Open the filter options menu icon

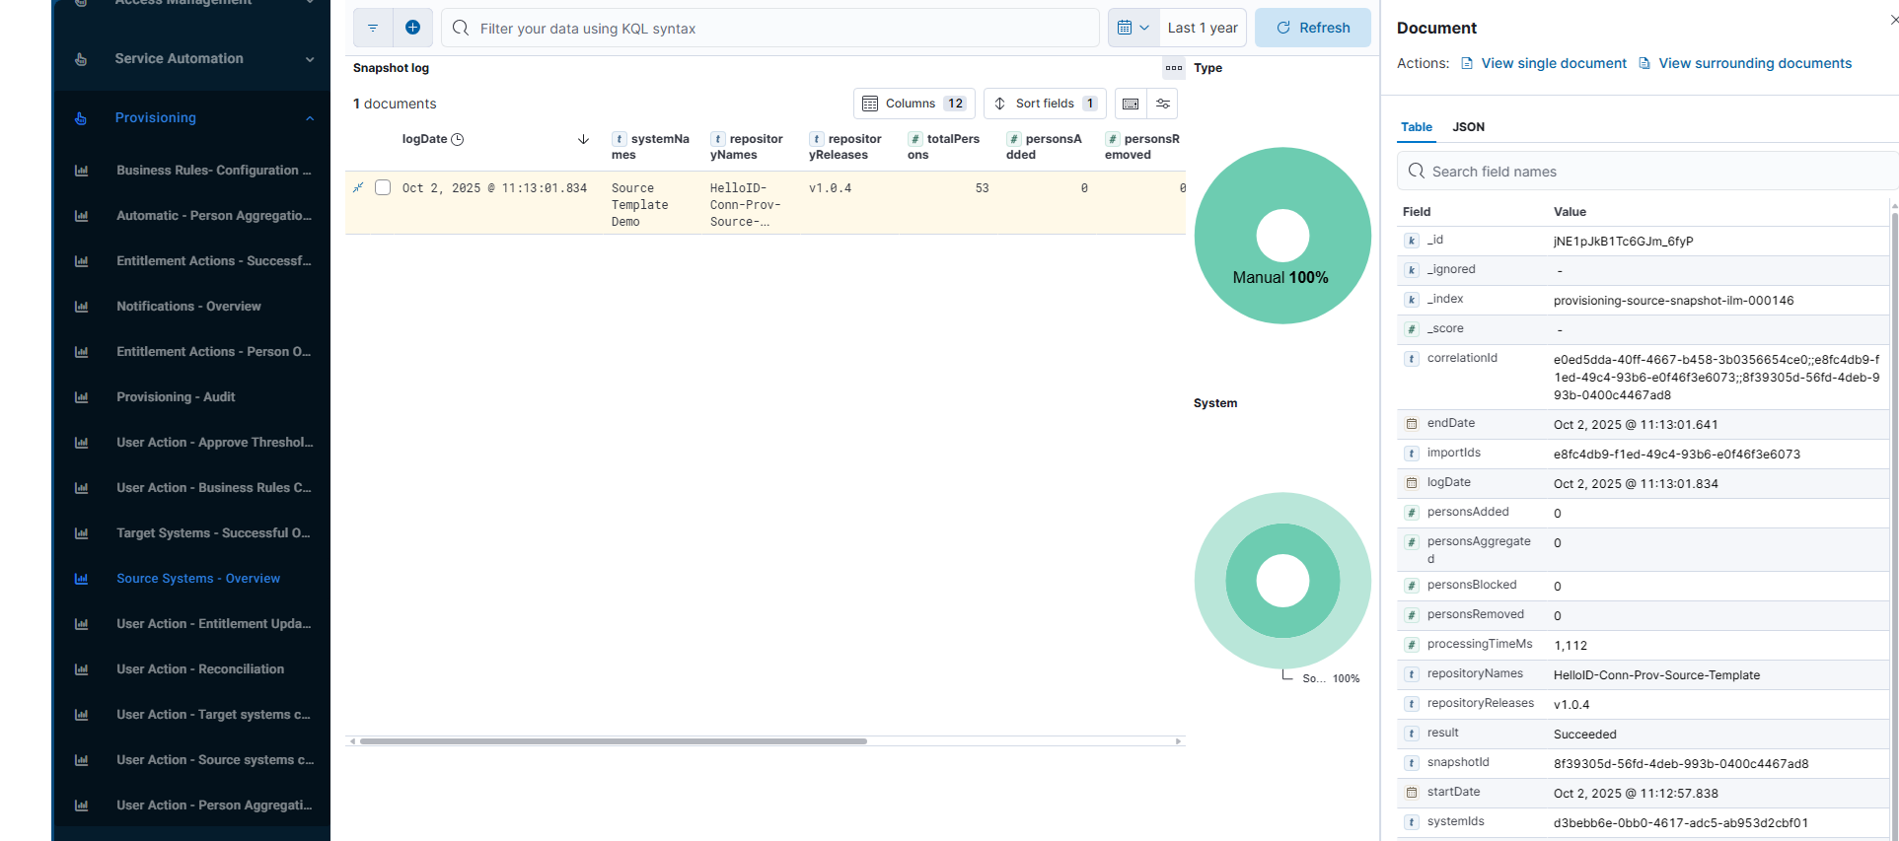pyautogui.click(x=373, y=28)
